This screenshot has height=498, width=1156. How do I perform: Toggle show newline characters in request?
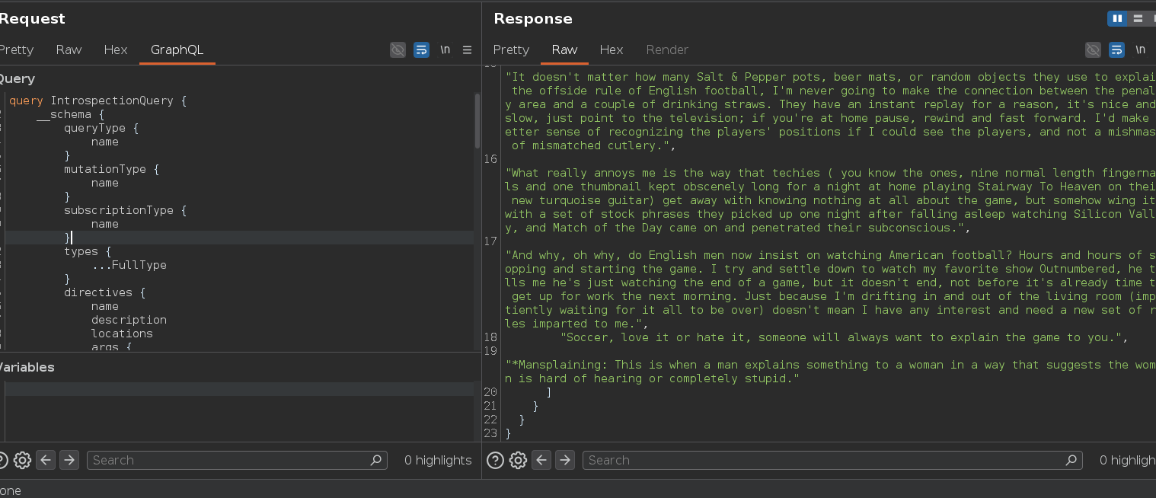click(x=445, y=49)
